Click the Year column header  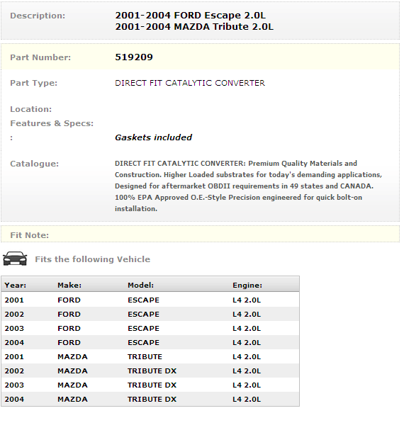tap(16, 286)
